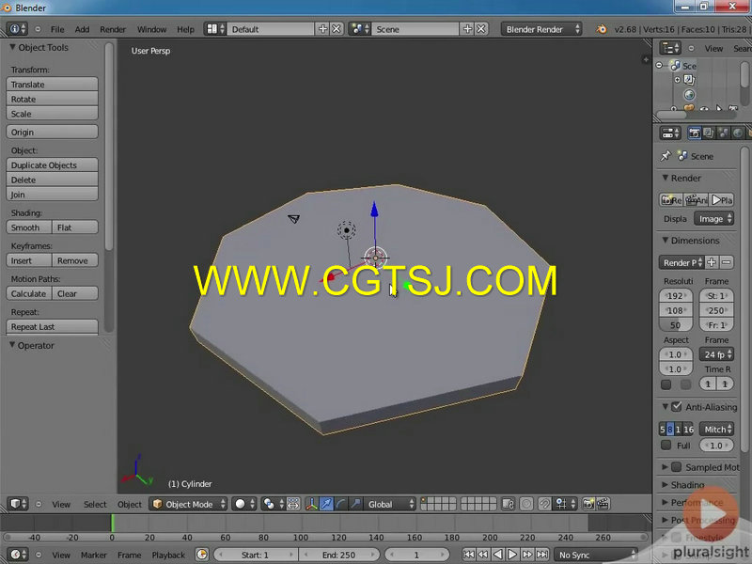Play animation in reverse

(498, 555)
